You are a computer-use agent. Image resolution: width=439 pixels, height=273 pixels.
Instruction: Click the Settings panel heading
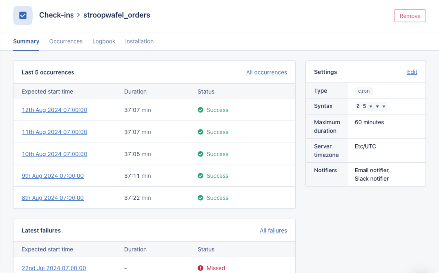[x=325, y=72]
